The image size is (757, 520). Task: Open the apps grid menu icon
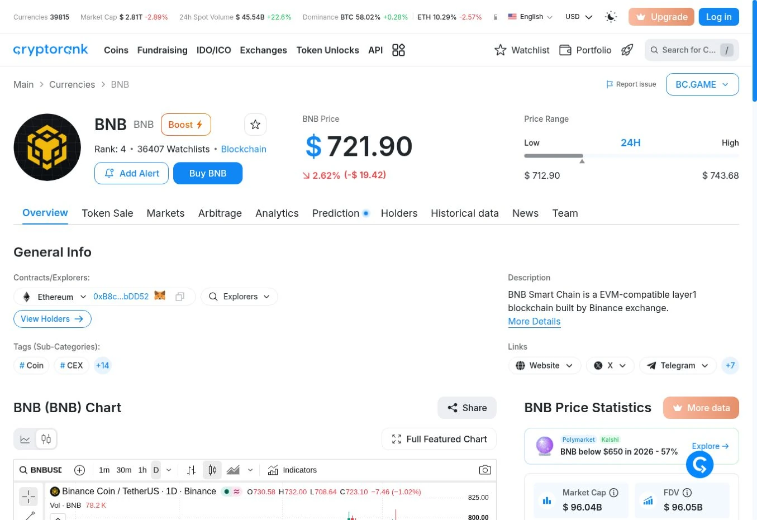[x=398, y=50]
